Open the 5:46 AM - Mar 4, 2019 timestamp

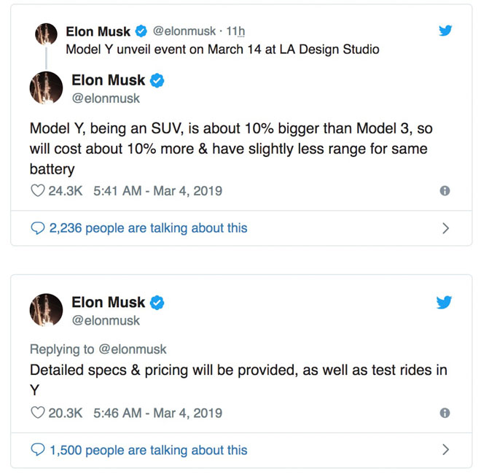click(x=158, y=413)
